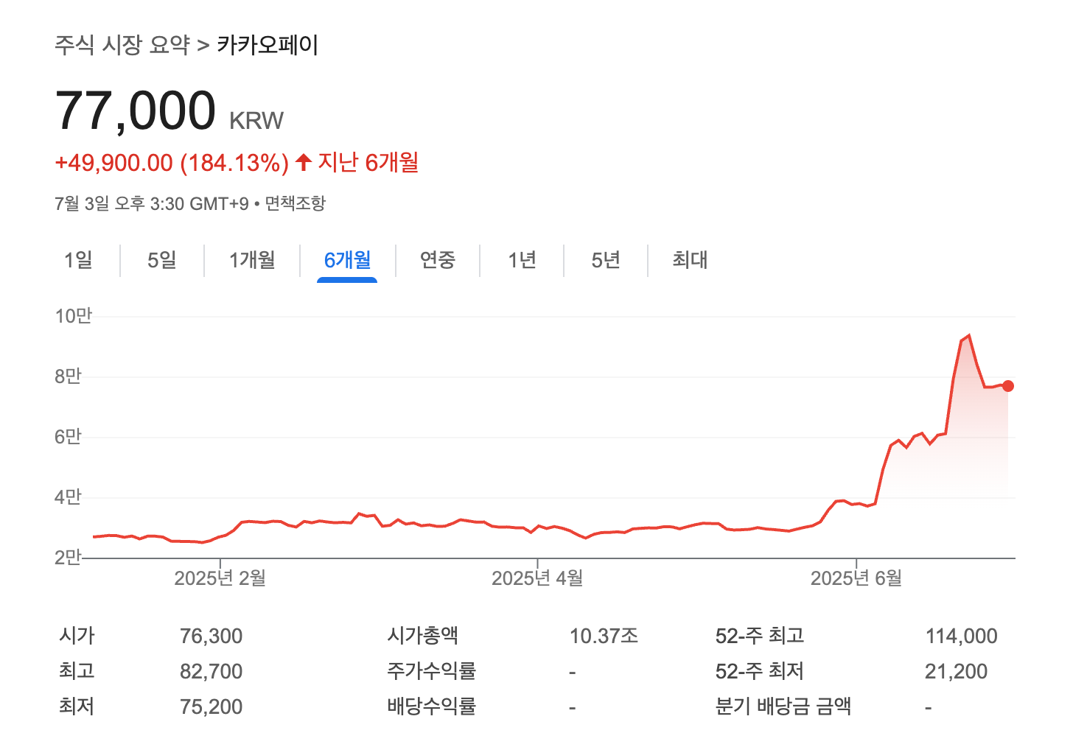
Task: Click the 52-주 최고 value 114,000
Action: coord(961,636)
